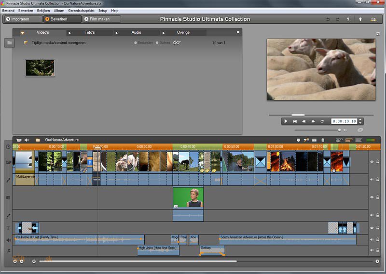Toggle main video track eye visibility
This screenshot has width=386, height=274.
(x=372, y=162)
